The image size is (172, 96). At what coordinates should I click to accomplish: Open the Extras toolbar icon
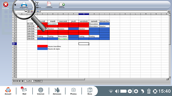[x=62, y=4]
